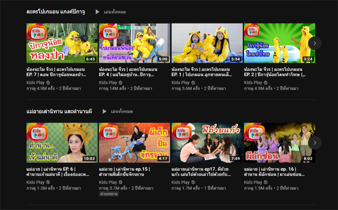The height and width of the screenshot is (210, 338).
Task: Click the play icon beside แม่อายเล่านิทาน และตำนานผี
Action: [104, 112]
